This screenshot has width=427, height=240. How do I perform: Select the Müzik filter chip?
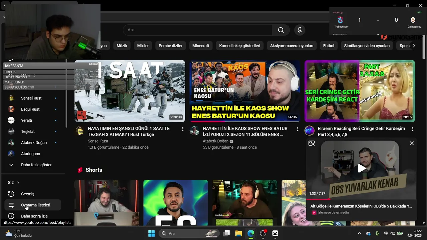pos(122,46)
